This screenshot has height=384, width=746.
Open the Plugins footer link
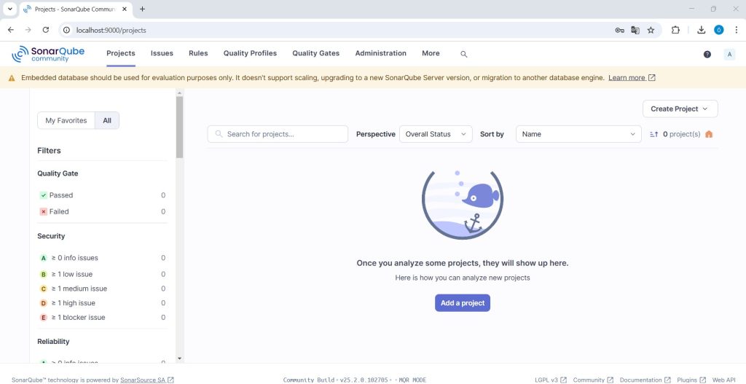coord(692,380)
